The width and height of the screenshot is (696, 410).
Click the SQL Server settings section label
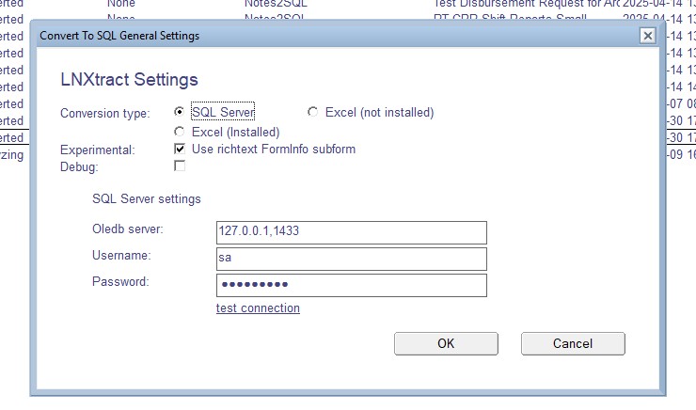[x=146, y=198]
